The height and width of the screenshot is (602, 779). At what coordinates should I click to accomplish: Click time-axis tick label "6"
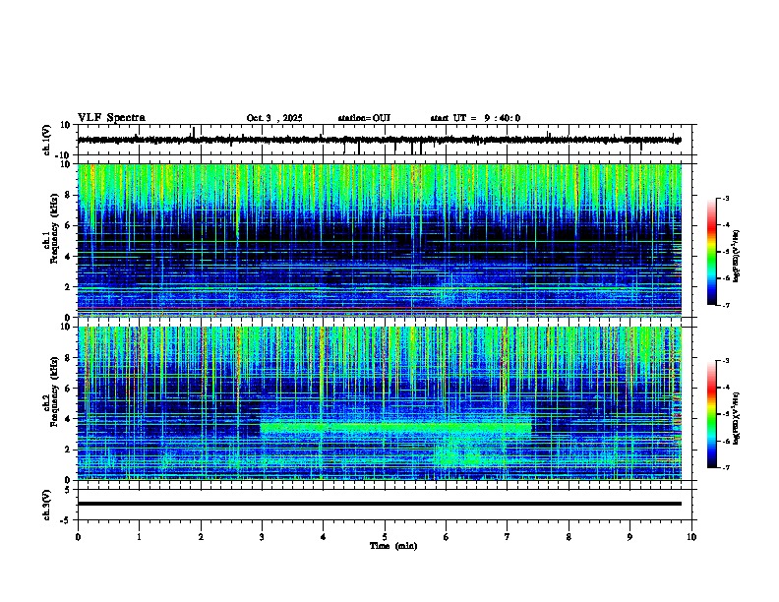point(447,537)
